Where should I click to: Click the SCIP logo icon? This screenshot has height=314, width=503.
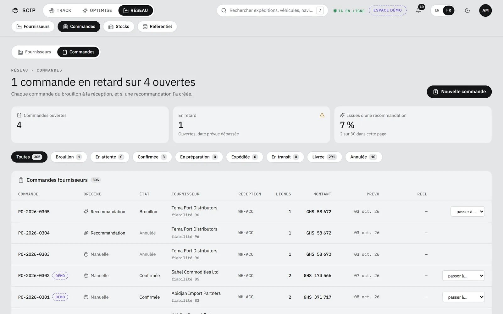click(x=15, y=10)
